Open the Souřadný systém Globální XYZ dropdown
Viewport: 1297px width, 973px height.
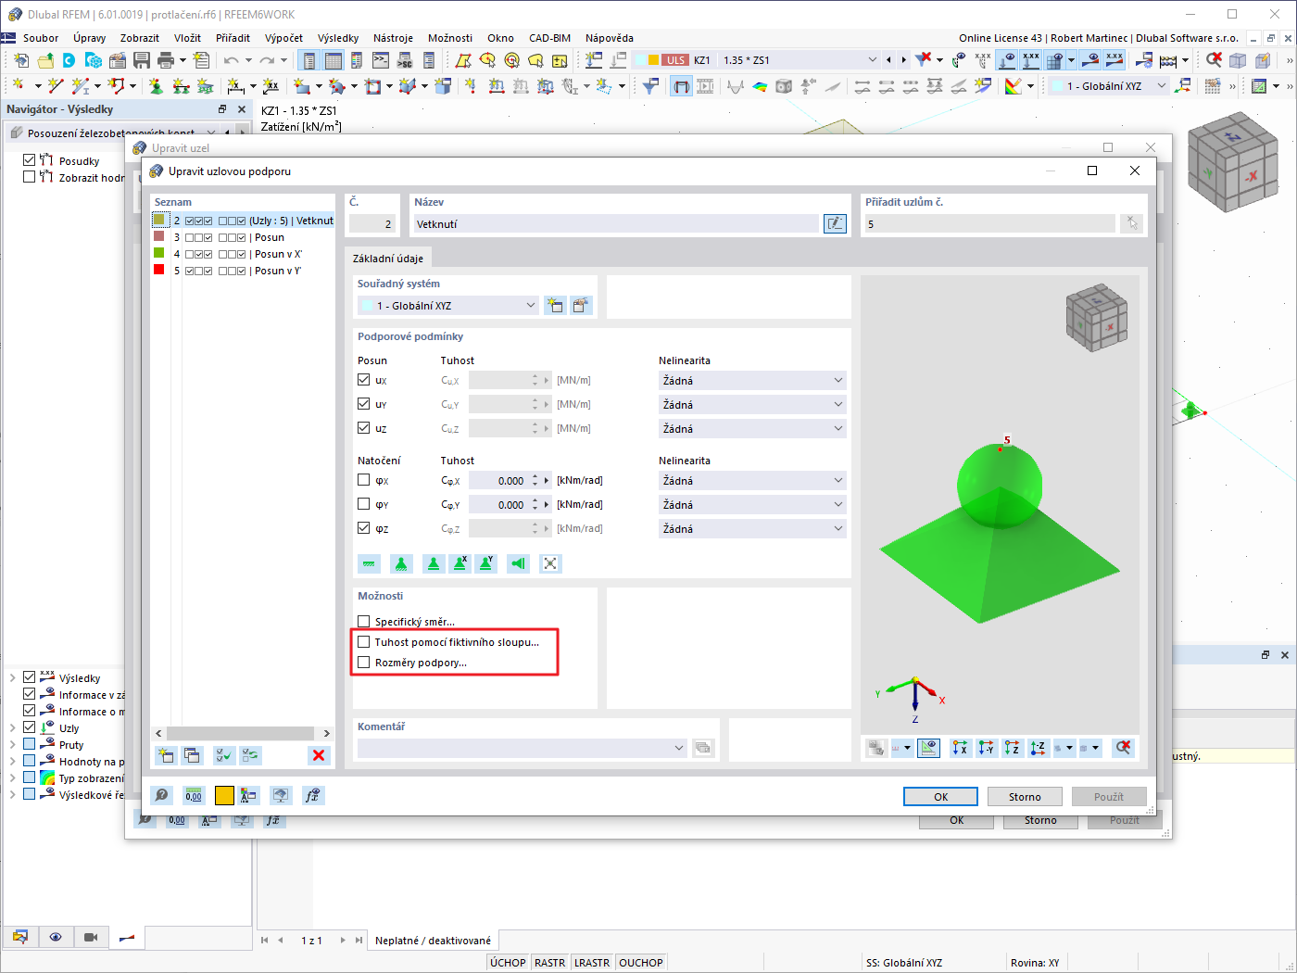pos(448,305)
